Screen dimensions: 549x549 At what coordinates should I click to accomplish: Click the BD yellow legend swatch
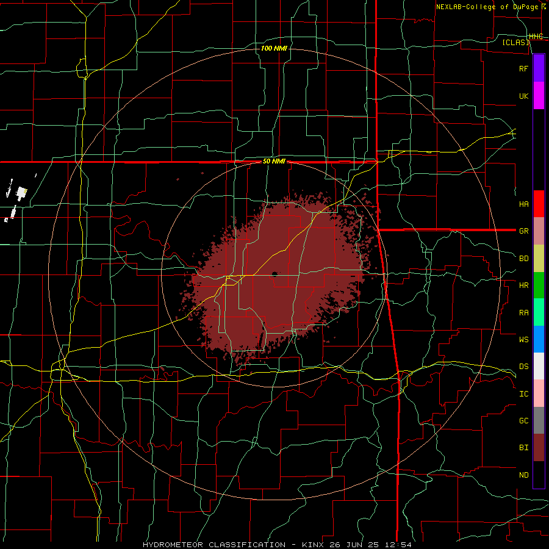click(x=539, y=259)
